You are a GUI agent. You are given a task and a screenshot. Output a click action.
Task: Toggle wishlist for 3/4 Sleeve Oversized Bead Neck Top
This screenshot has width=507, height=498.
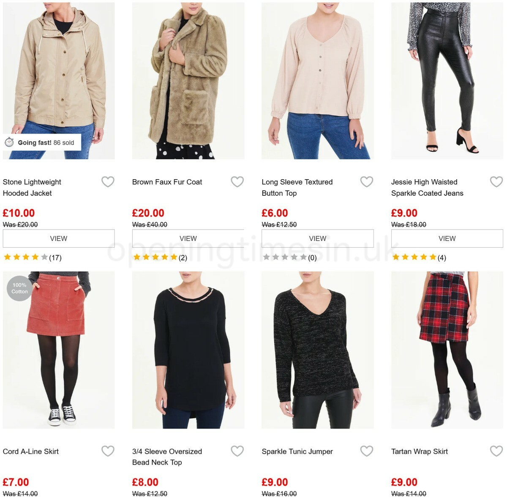(238, 451)
